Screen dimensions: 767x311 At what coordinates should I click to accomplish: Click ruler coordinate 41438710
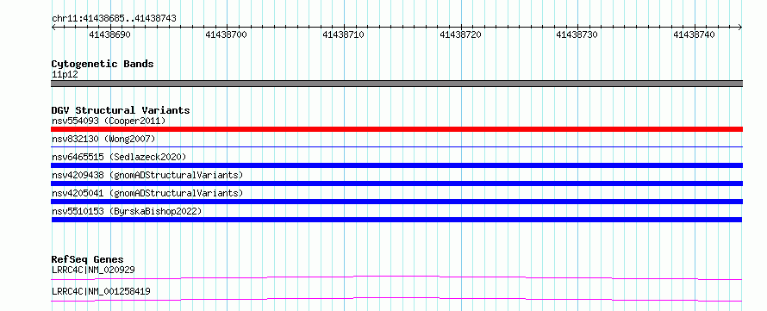(x=343, y=34)
